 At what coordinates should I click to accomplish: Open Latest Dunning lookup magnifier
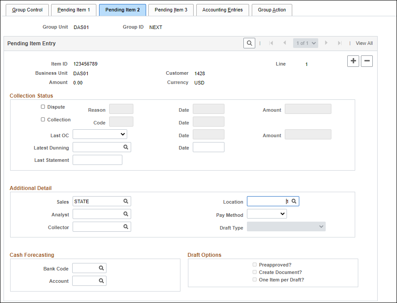(126, 147)
